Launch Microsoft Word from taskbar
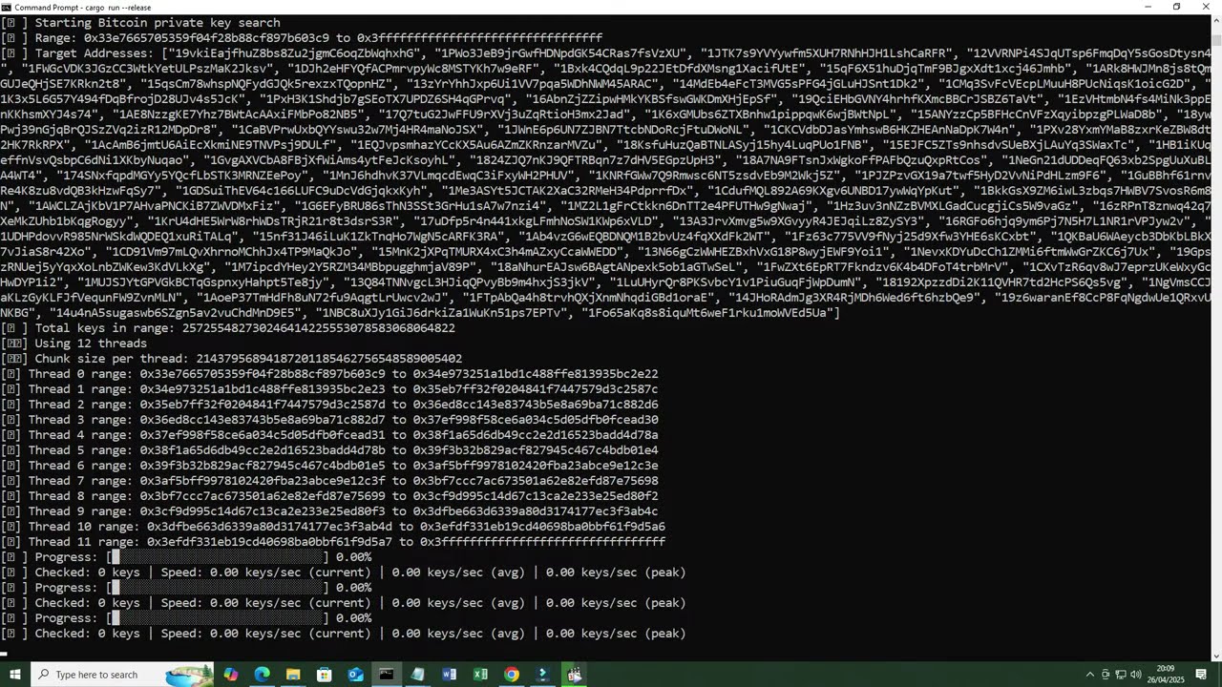The width and height of the screenshot is (1222, 687). click(x=449, y=675)
